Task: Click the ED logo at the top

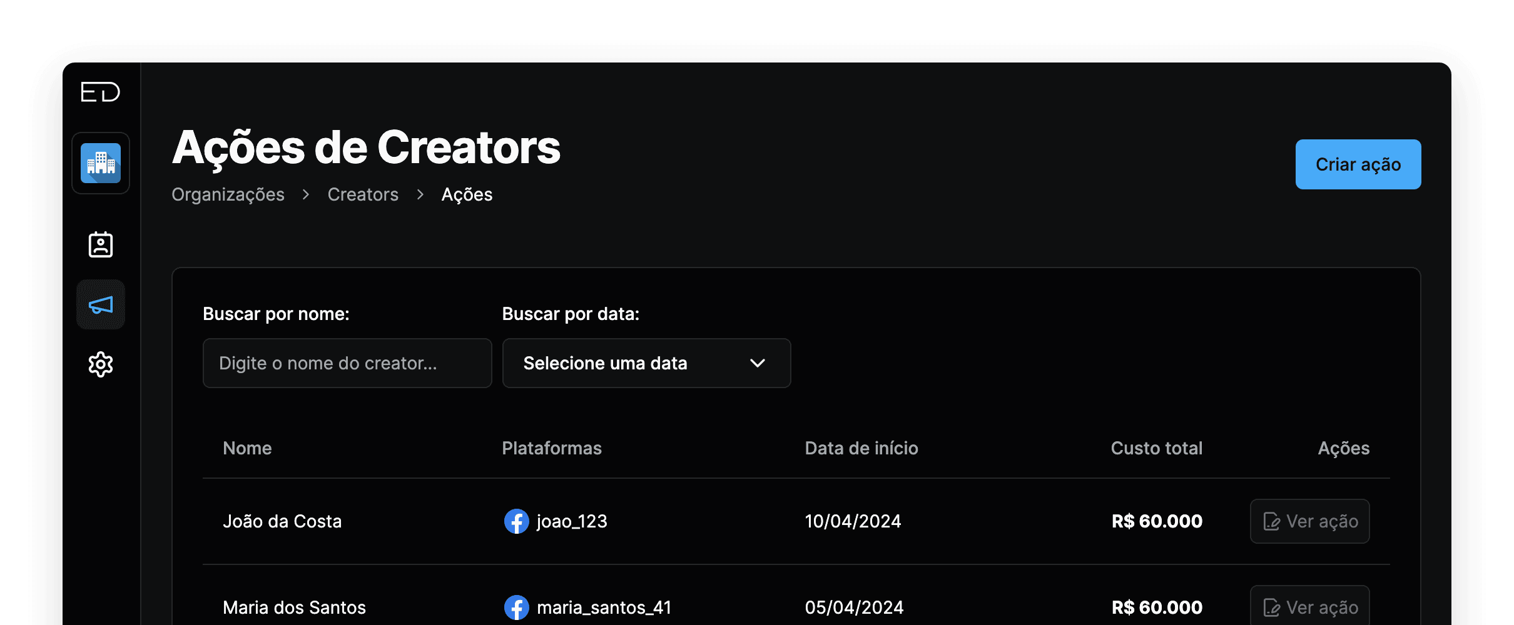Action: (99, 91)
